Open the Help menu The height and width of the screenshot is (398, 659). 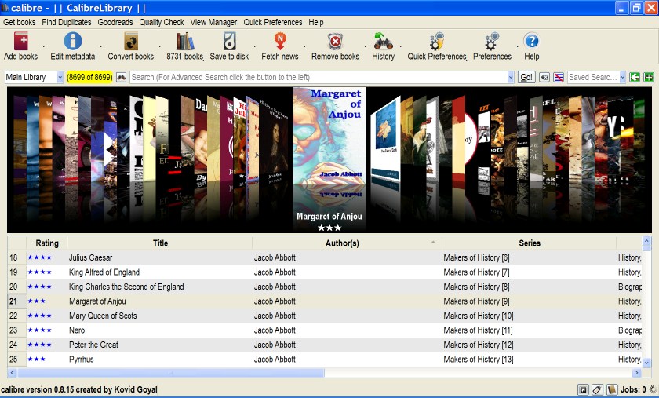(x=316, y=22)
